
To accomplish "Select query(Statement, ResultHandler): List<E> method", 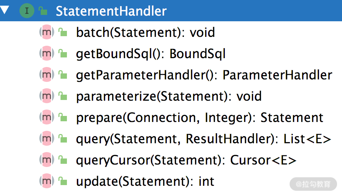I will point(203,139).
